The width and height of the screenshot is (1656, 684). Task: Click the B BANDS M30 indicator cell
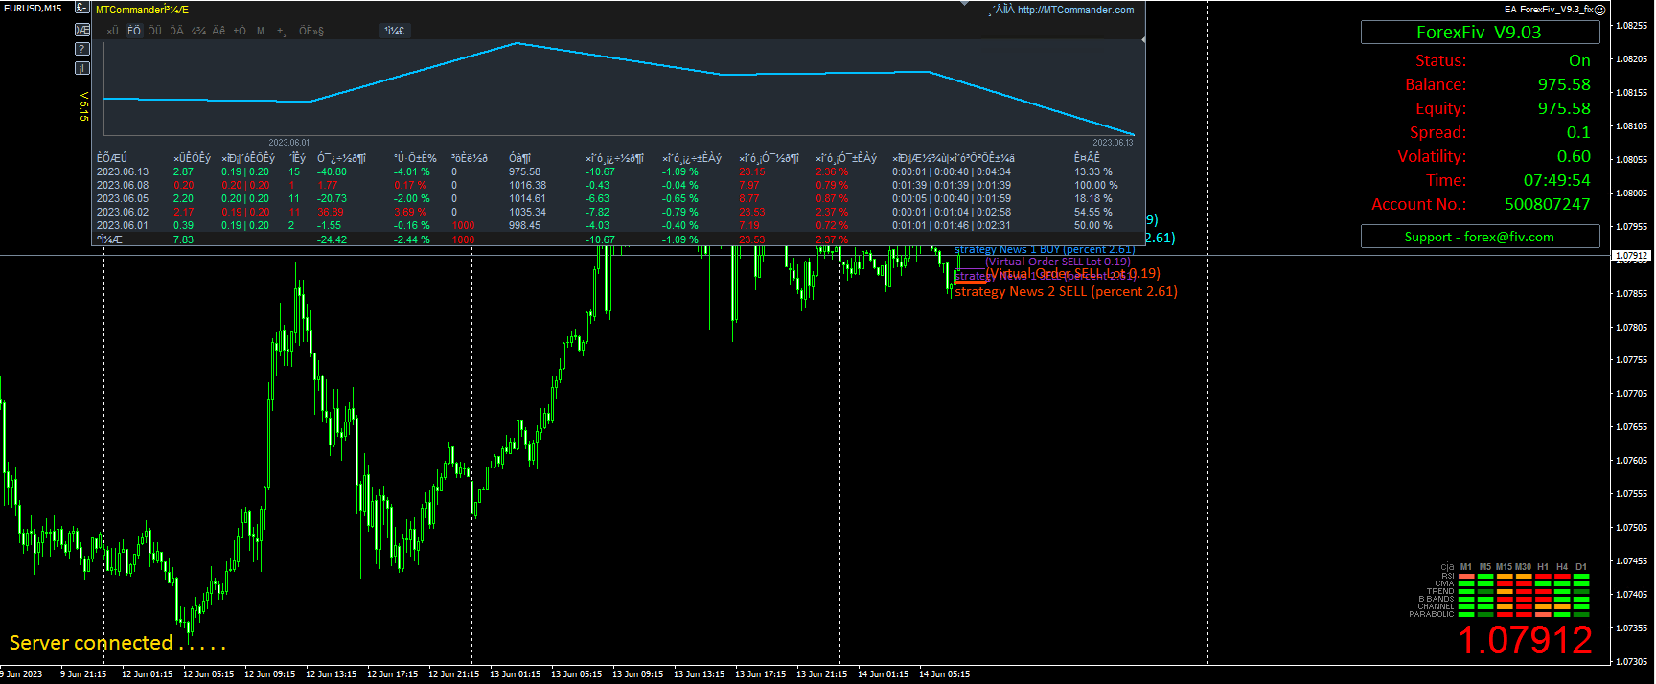tap(1524, 599)
